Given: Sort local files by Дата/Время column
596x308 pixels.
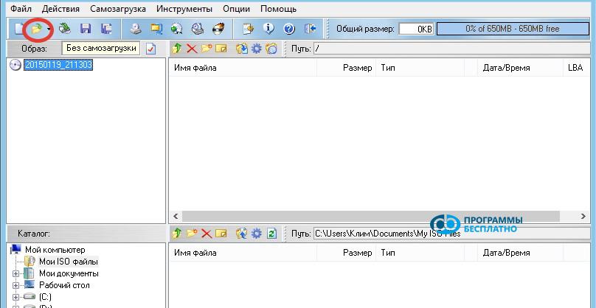Looking at the screenshot, I should click(x=520, y=253).
